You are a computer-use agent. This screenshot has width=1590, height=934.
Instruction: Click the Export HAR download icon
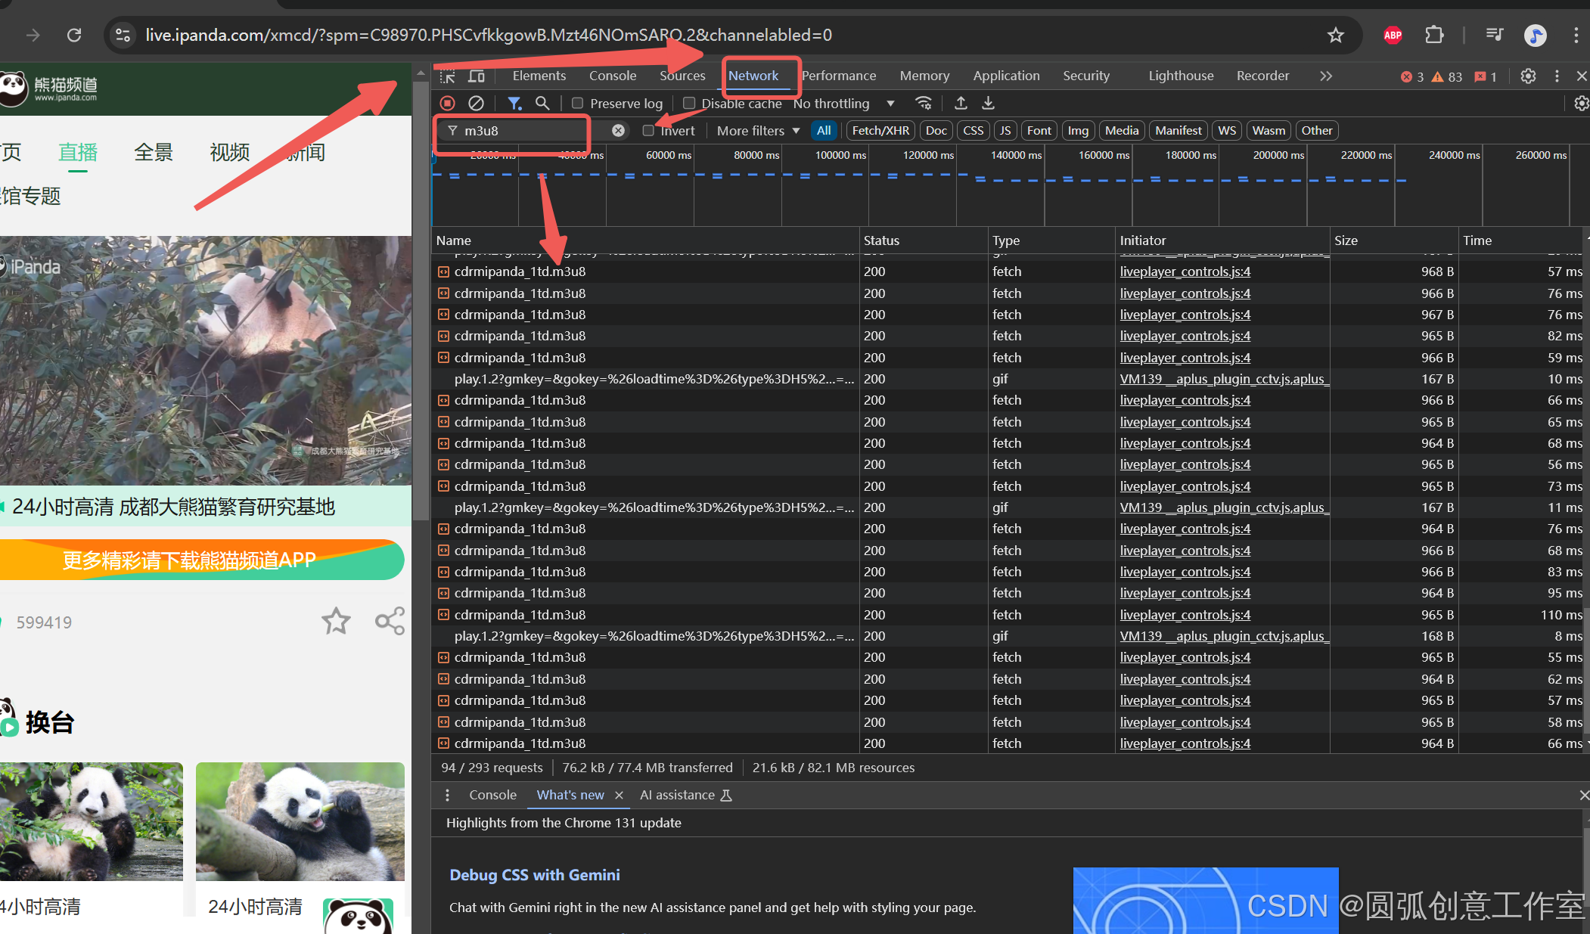pos(988,103)
